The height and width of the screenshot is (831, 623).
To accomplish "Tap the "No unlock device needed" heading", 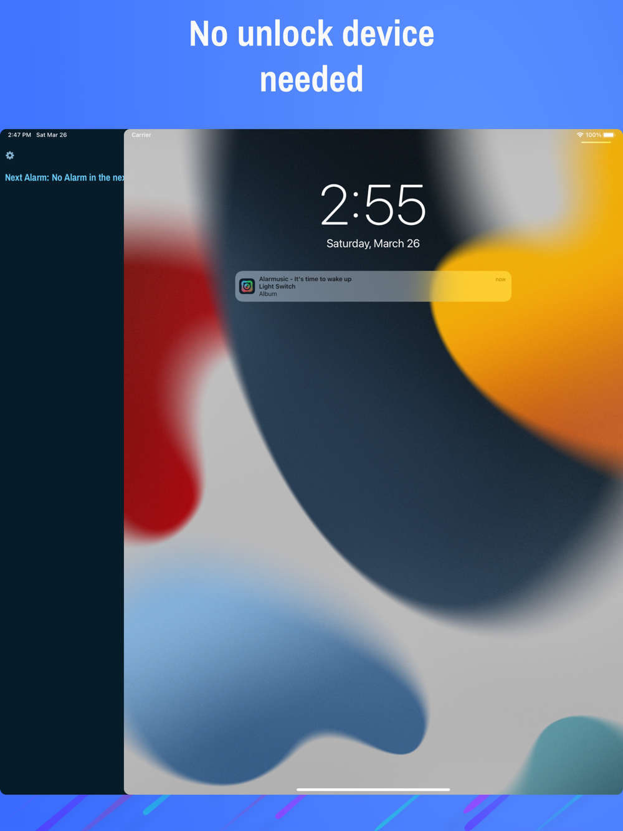I will coord(311,56).
